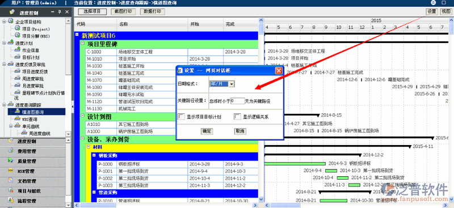Check the 显示逻辑关系 box
454x208 pixels.
[x=237, y=117]
